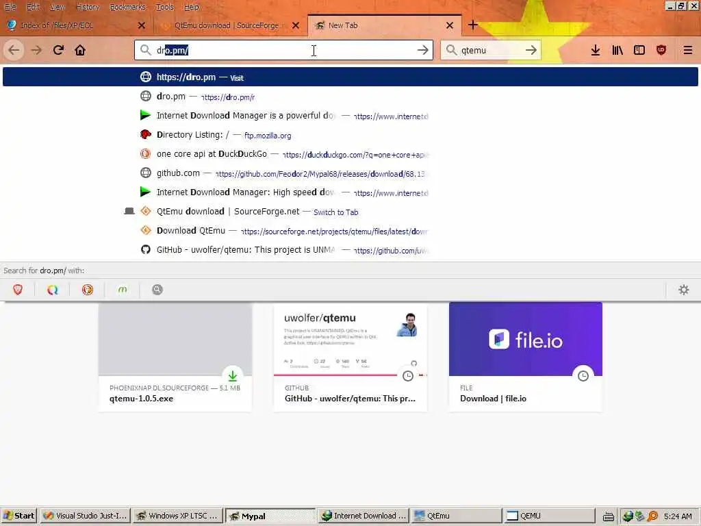Open search settings gear icon

684,290
